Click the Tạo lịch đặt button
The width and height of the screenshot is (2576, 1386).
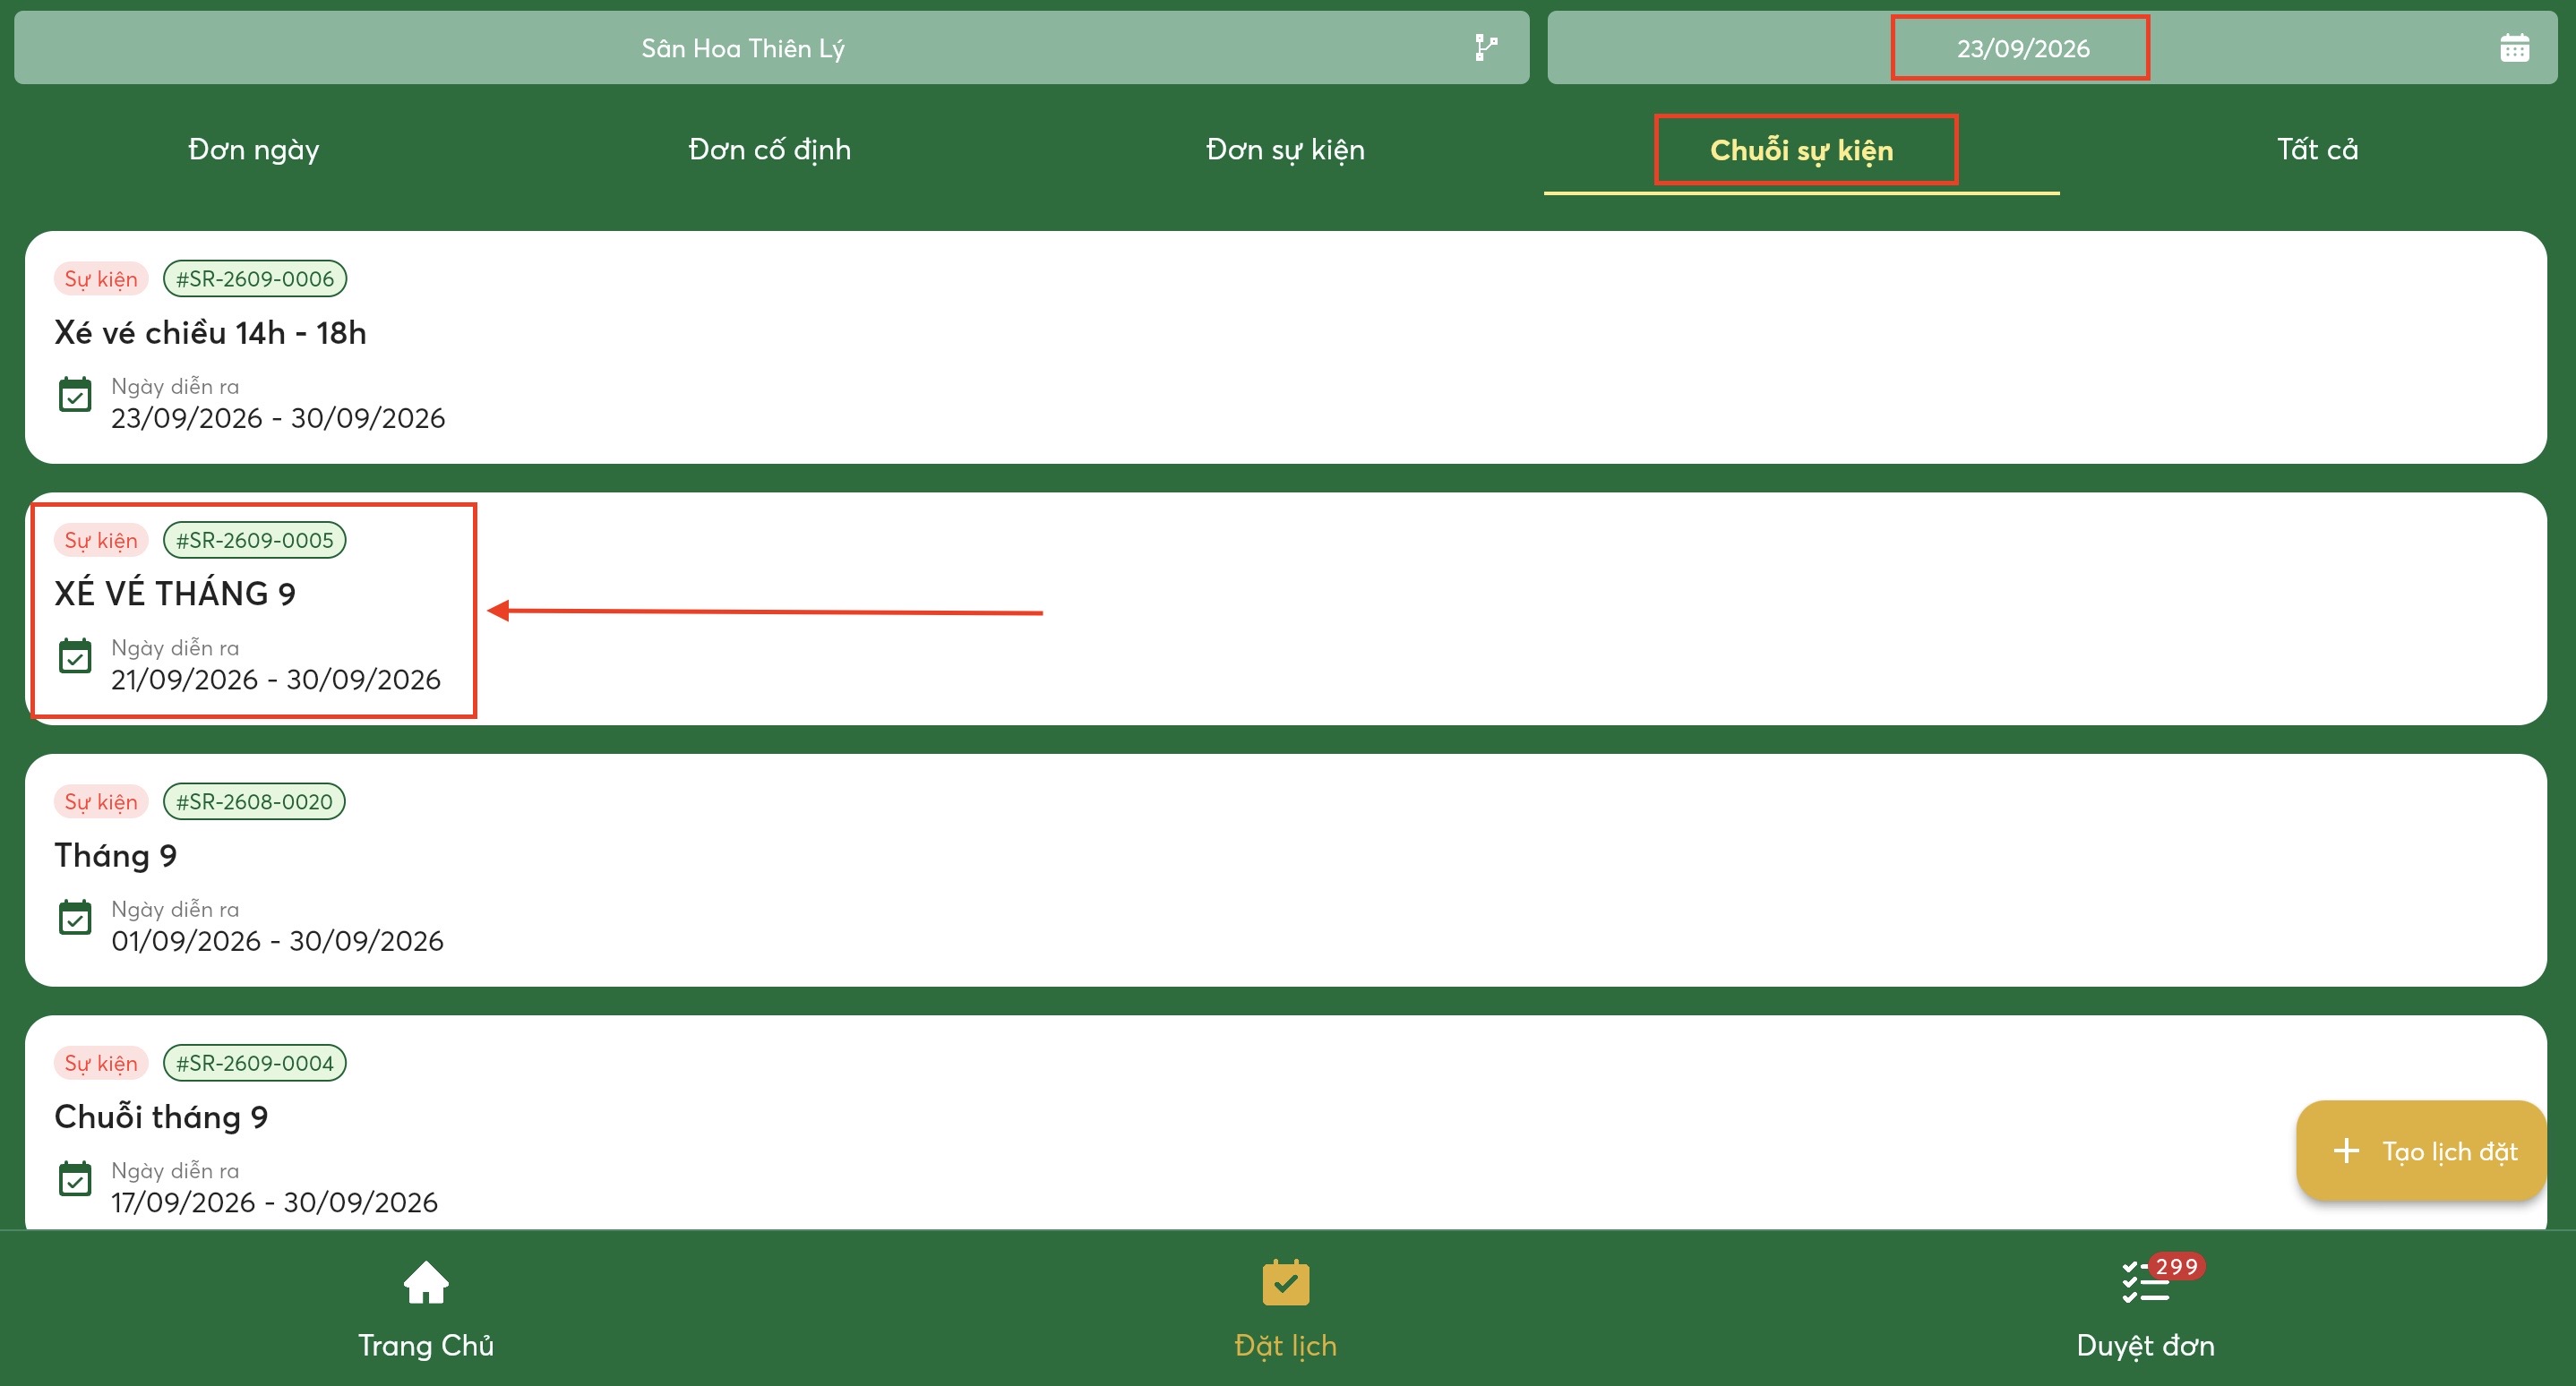tap(2421, 1151)
